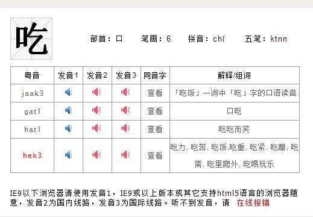Click the 口吃 explanation cell
Viewport: 313px width, 217px height.
coord(235,111)
